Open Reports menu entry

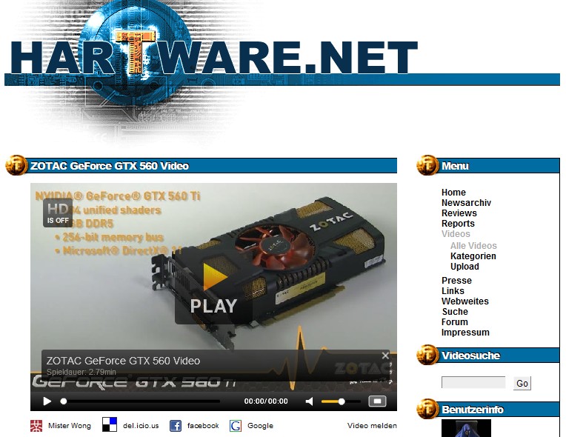[458, 224]
